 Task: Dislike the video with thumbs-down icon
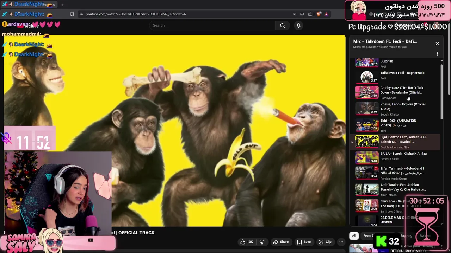pos(262,242)
